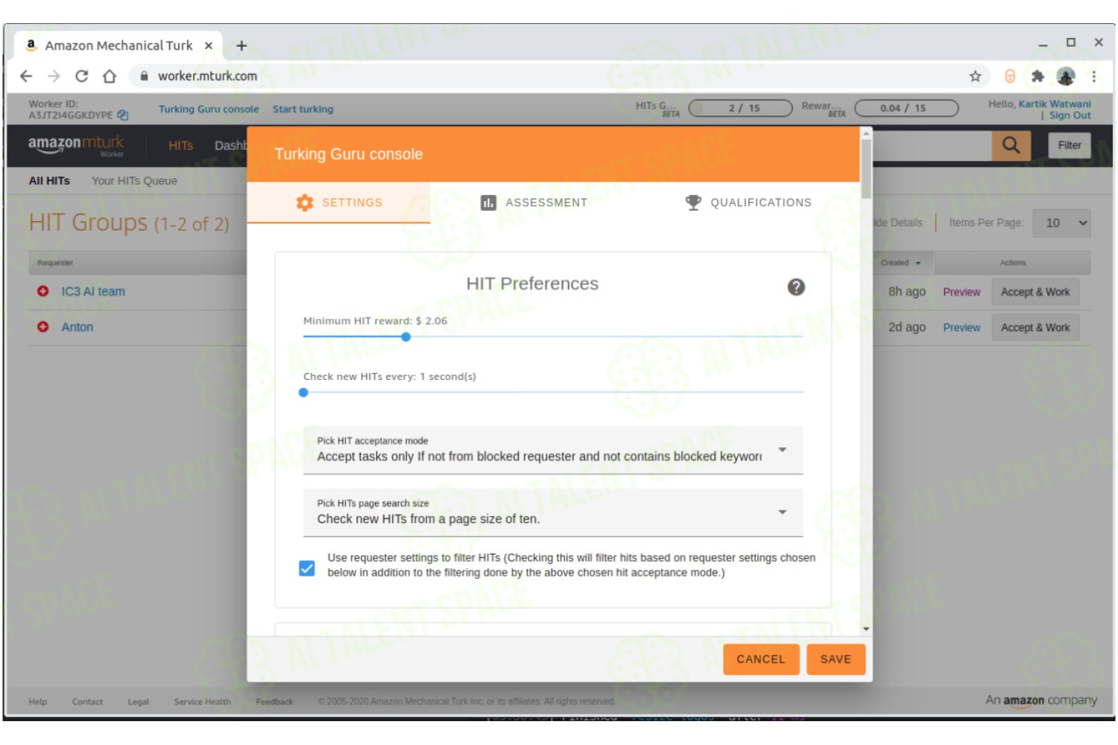Preview the HIT created 2d ago
Image resolution: width=1118 pixels, height=745 pixels.
(x=961, y=328)
